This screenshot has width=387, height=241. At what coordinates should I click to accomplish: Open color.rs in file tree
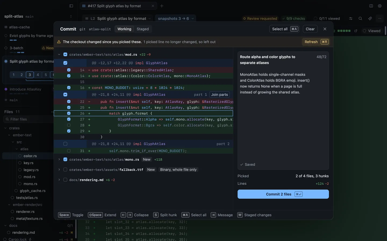coord(30,156)
